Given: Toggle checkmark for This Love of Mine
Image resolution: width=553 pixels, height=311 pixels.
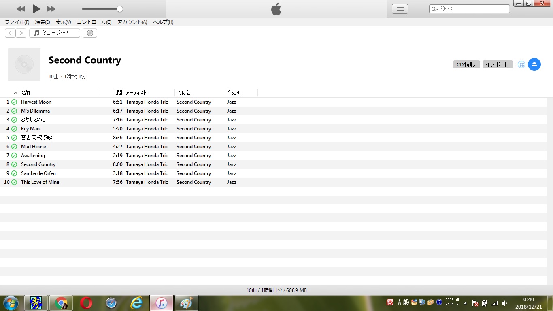Looking at the screenshot, I should tap(14, 182).
